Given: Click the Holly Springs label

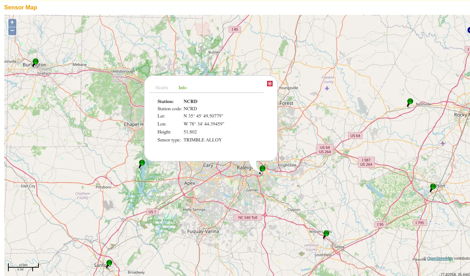Looking at the screenshot, I should [x=194, y=210].
